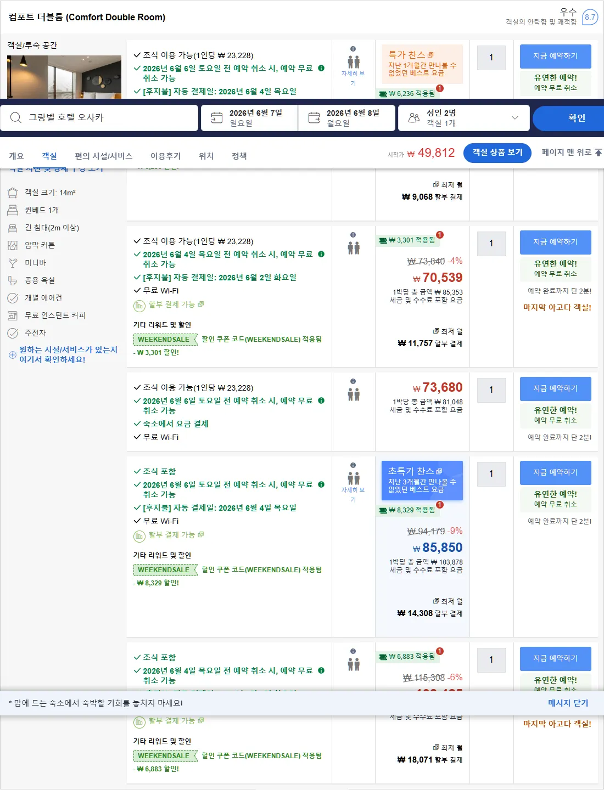Open room quantity selector in the bottom row
This screenshot has height=790, width=604.
coord(491,659)
